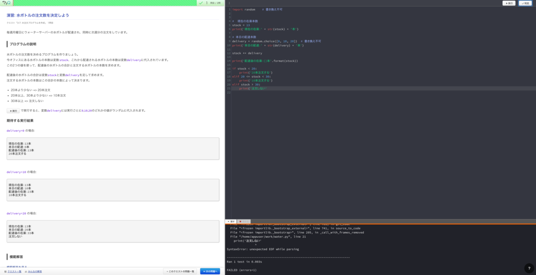The image size is (536, 275).
Task: Click the green checkmark progress icon
Action: (201, 3)
